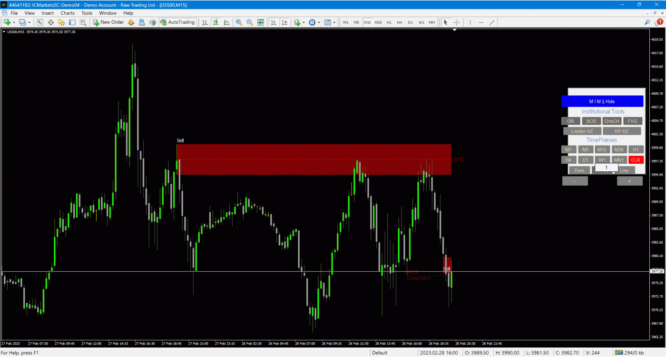Viewport: 666px width, 357px height.
Task: Draw a trendline with the diagonal line tool
Action: tap(492, 22)
